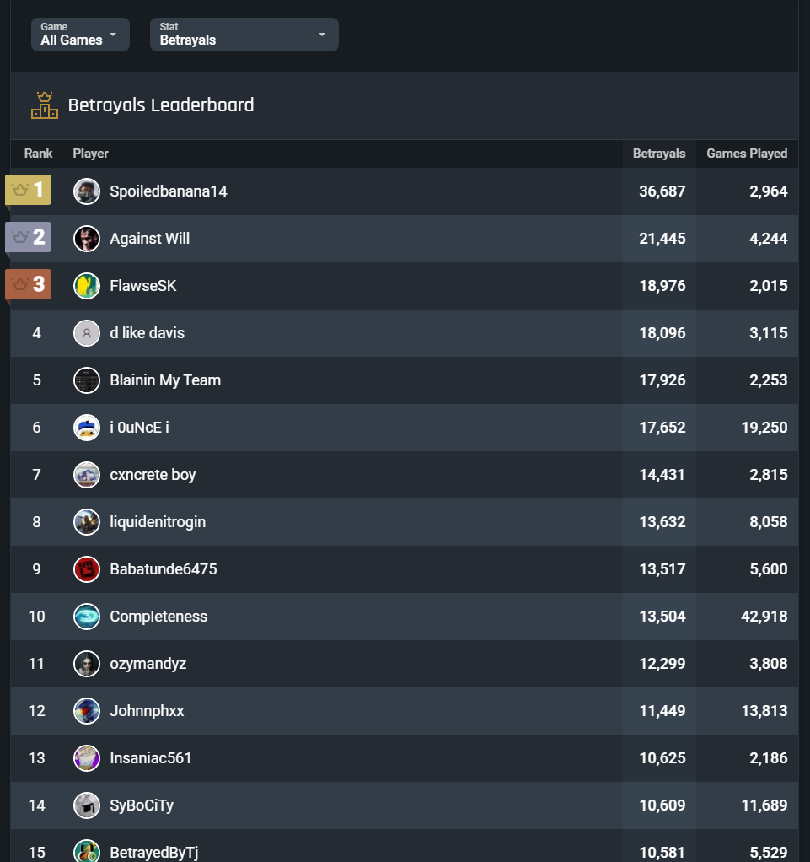Click the gold rank 1 crown badge
810x862 pixels.
coord(29,191)
